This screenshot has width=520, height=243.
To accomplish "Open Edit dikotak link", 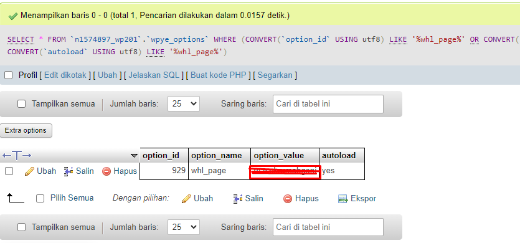I will click(x=65, y=75).
